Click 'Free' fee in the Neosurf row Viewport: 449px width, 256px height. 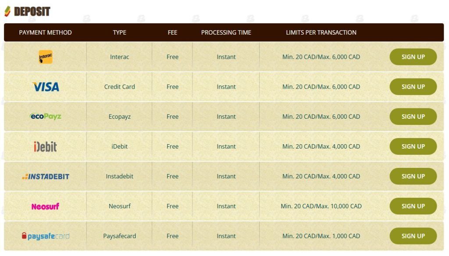(172, 206)
